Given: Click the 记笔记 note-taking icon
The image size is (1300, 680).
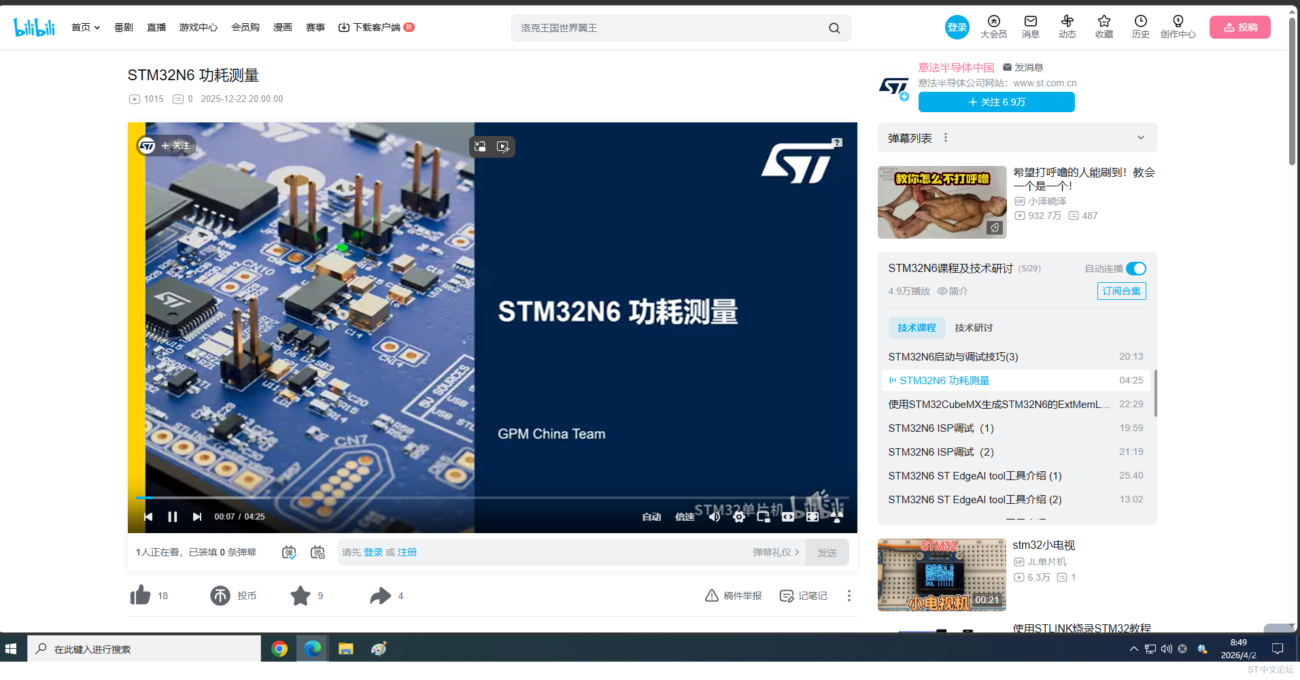Looking at the screenshot, I should point(803,595).
